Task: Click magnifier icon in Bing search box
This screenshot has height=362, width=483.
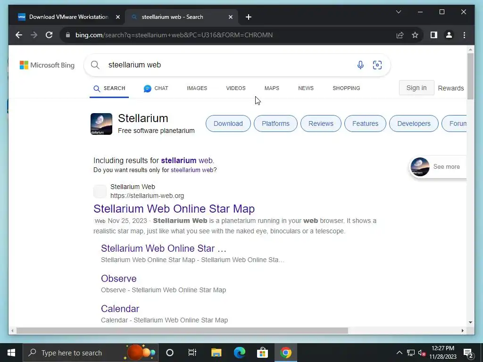Action: click(95, 65)
